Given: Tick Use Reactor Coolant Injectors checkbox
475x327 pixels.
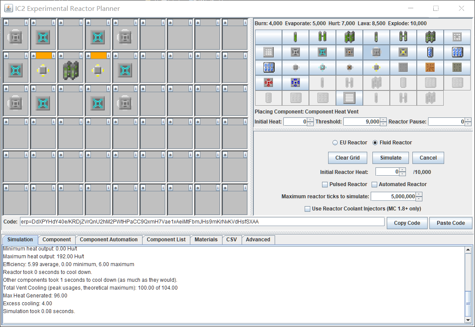Looking at the screenshot, I should pos(308,209).
